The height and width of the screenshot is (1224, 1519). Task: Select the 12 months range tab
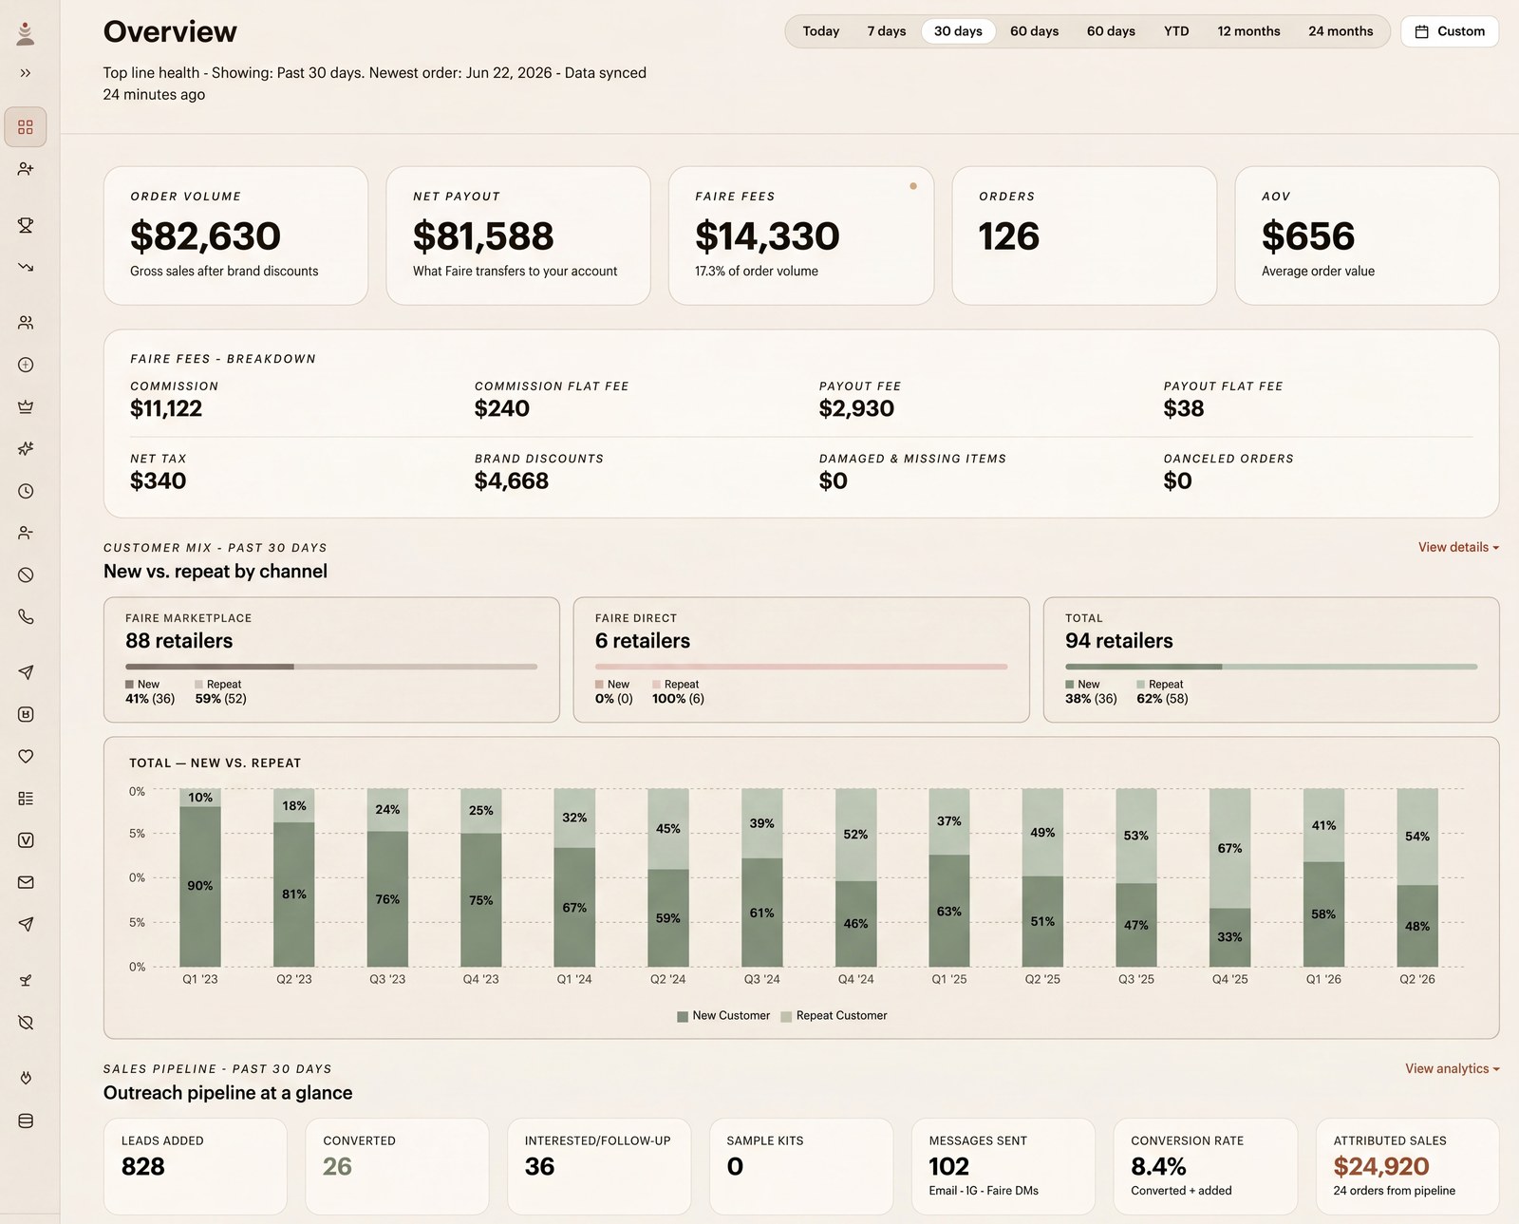(1248, 31)
